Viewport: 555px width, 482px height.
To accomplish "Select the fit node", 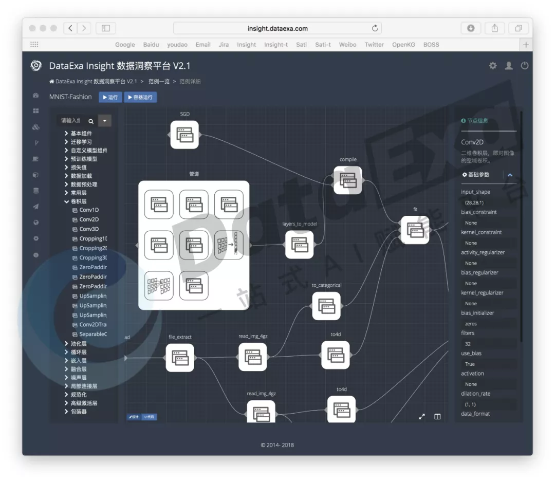I will [x=415, y=230].
